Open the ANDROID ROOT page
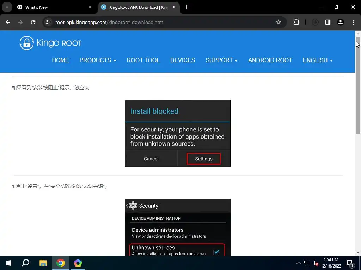 tap(270, 60)
